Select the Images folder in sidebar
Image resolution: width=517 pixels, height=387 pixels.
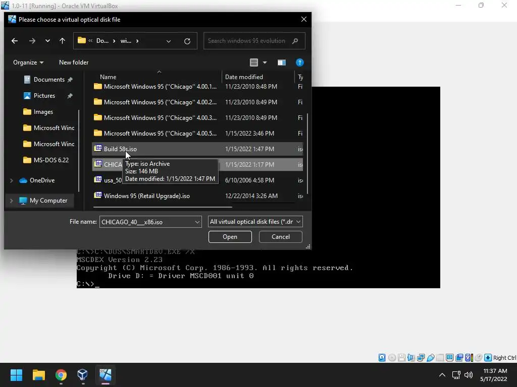(x=43, y=111)
